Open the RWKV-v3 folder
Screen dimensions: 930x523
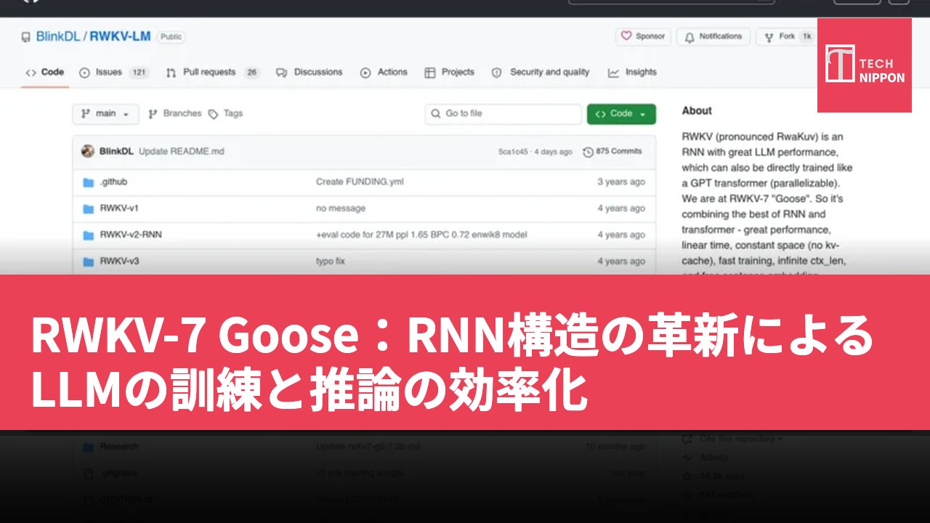pyautogui.click(x=119, y=261)
